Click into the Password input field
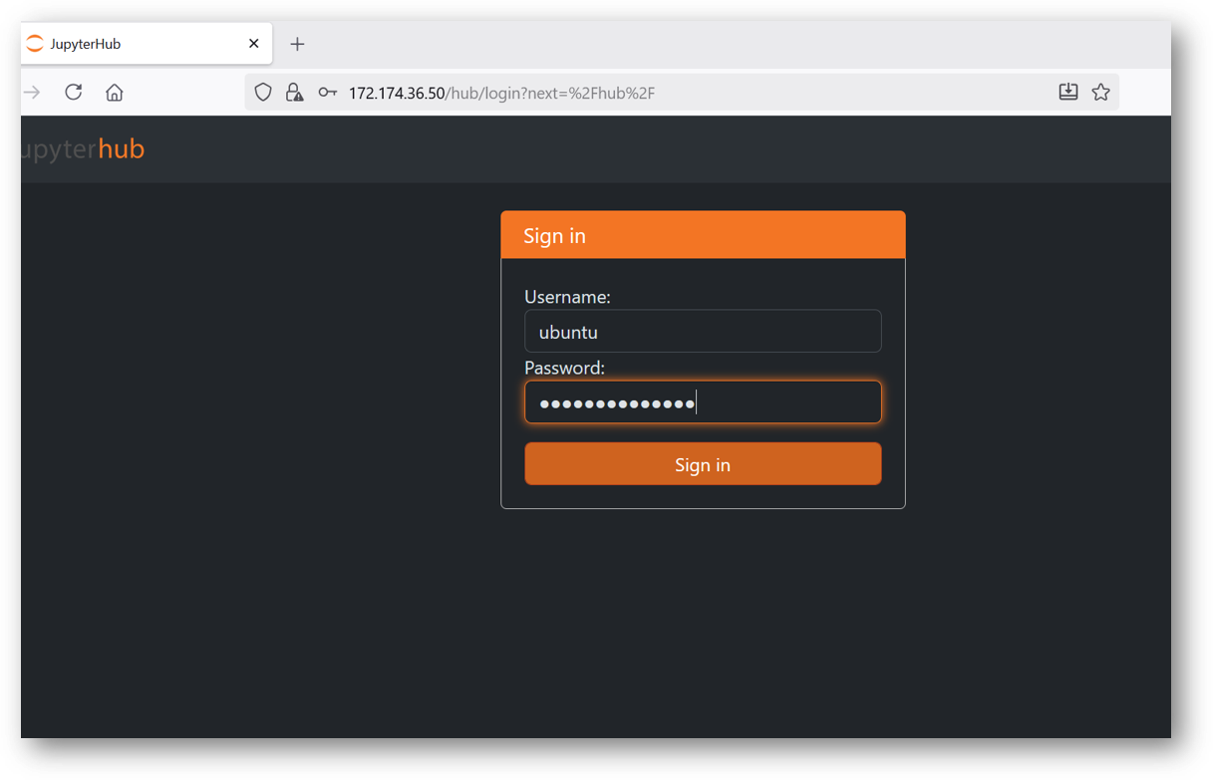This screenshot has width=1213, height=780. (703, 403)
